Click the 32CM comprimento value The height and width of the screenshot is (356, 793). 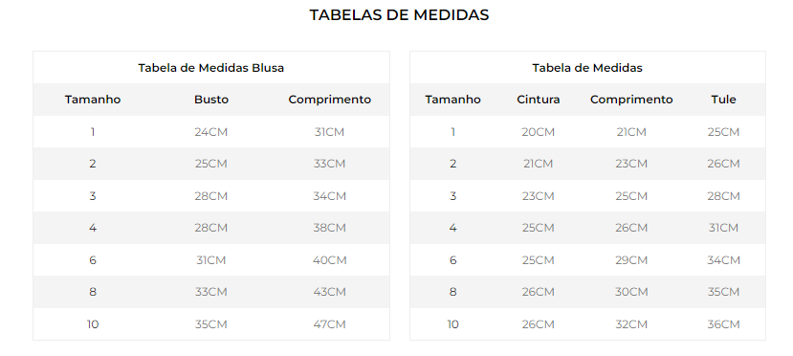pos(631,324)
